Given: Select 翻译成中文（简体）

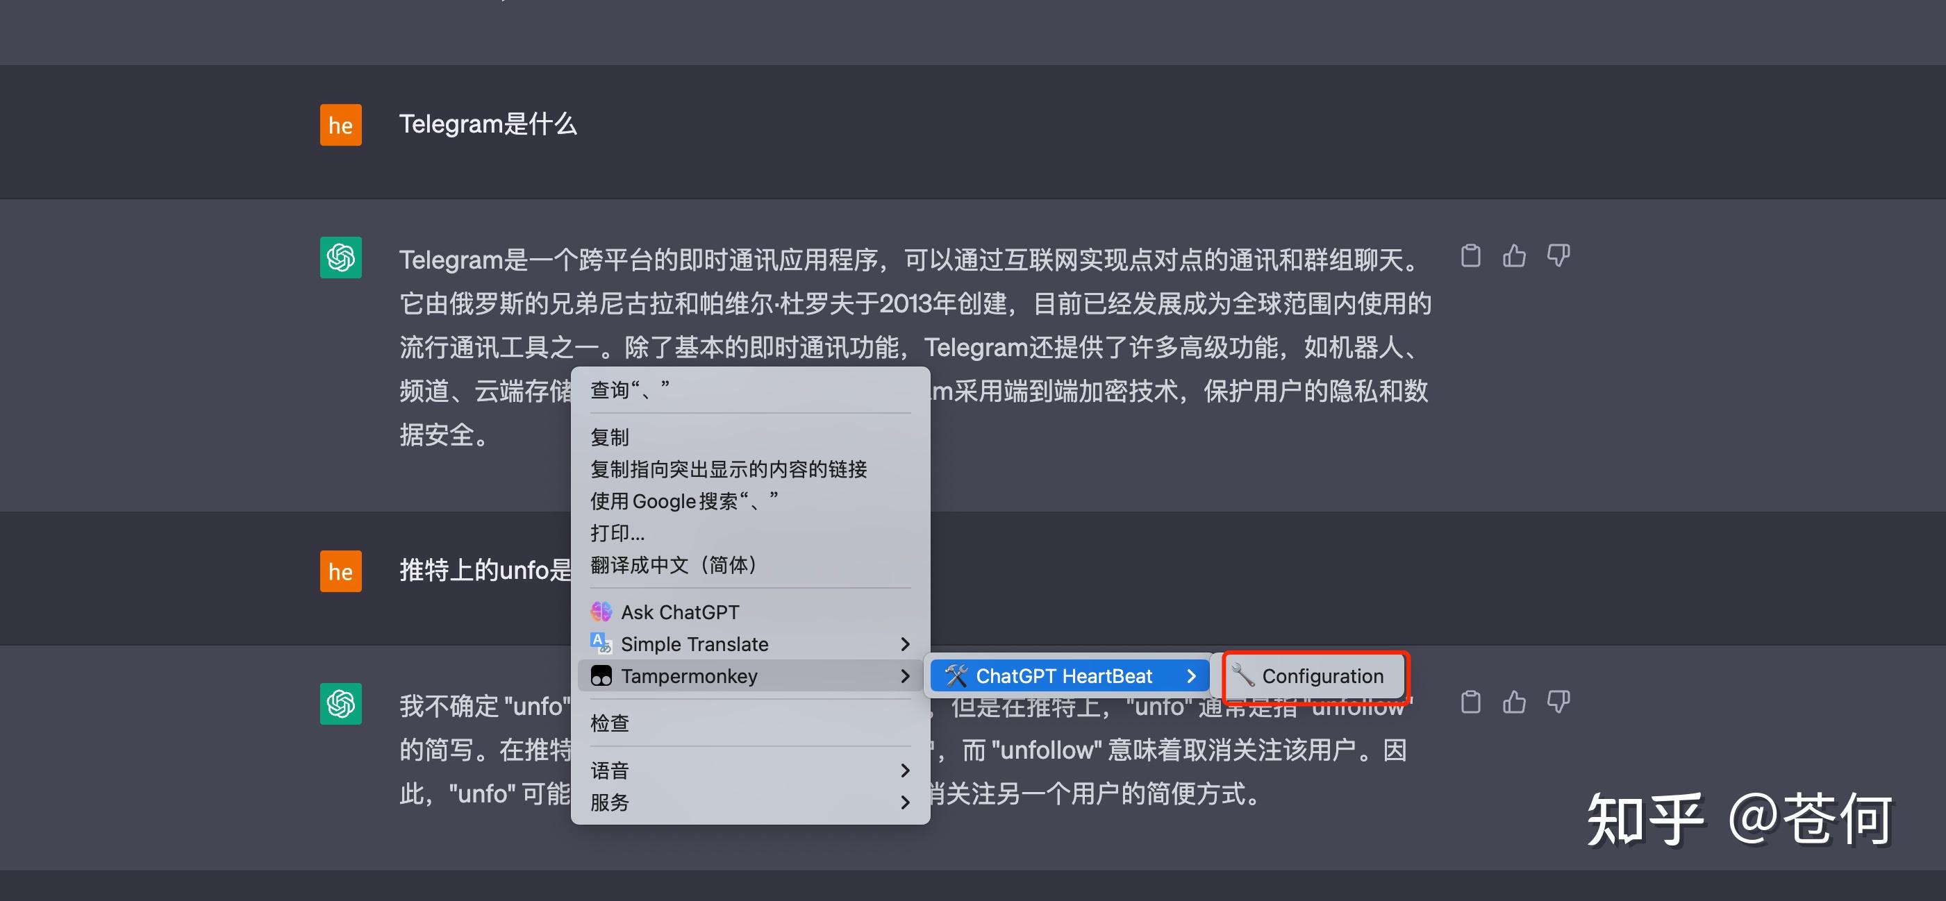Looking at the screenshot, I should click(750, 564).
